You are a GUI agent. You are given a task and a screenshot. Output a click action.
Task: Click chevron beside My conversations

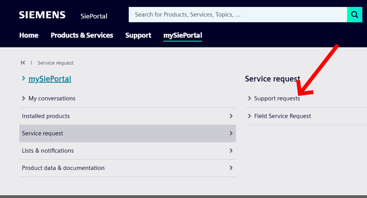(24, 98)
